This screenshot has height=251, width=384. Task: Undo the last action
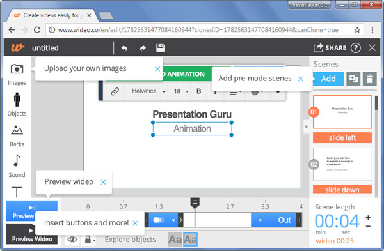click(124, 48)
